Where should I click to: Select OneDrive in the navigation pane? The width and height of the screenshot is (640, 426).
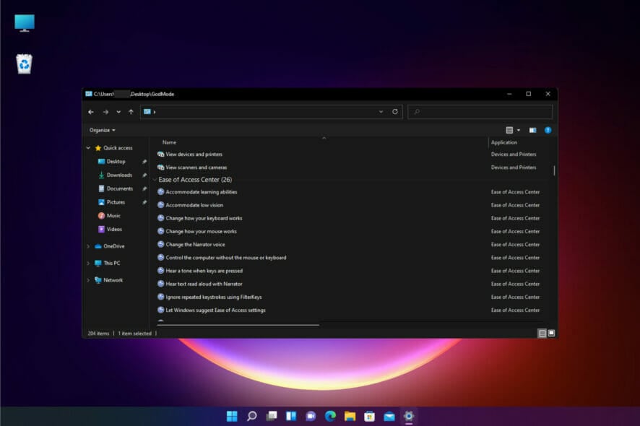point(113,246)
